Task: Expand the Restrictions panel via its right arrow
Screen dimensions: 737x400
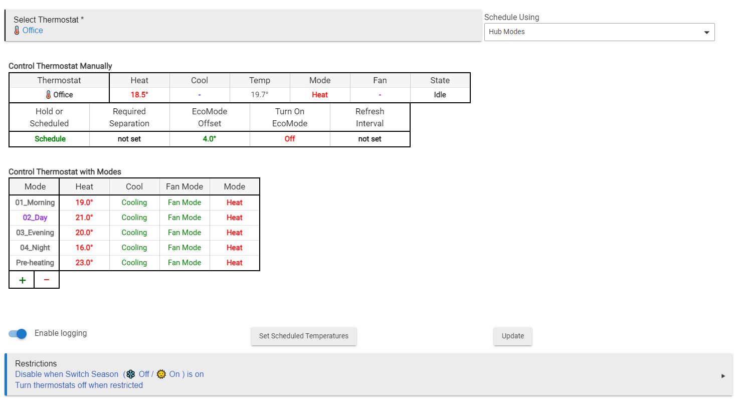Action: point(723,375)
